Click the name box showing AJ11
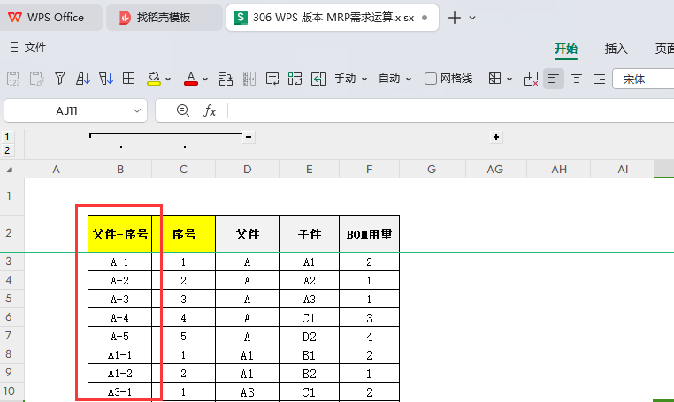 (x=67, y=110)
